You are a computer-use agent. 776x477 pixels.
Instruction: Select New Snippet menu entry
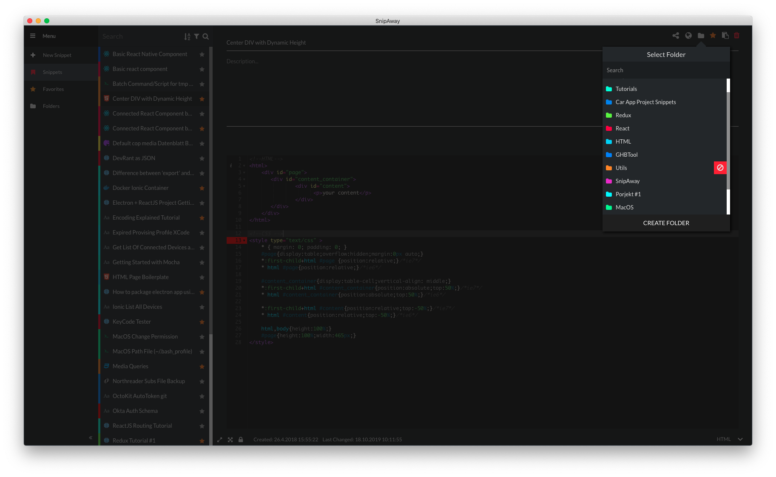61,55
